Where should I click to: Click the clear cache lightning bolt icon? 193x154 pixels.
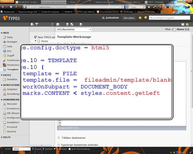(x=146, y=18)
